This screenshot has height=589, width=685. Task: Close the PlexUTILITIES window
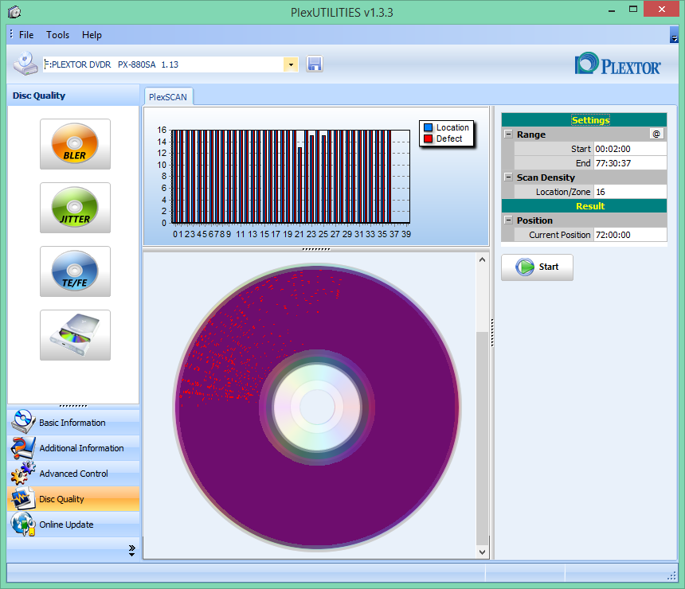click(661, 10)
